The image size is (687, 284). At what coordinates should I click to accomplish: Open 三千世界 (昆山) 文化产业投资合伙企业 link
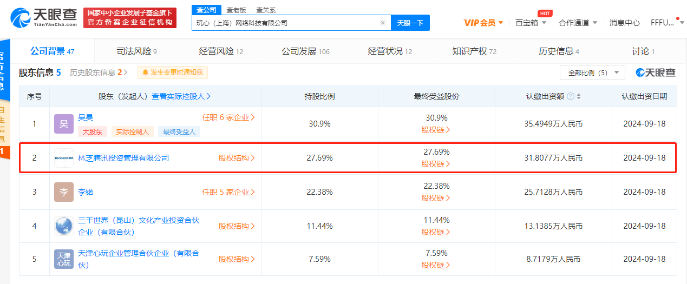pos(139,226)
